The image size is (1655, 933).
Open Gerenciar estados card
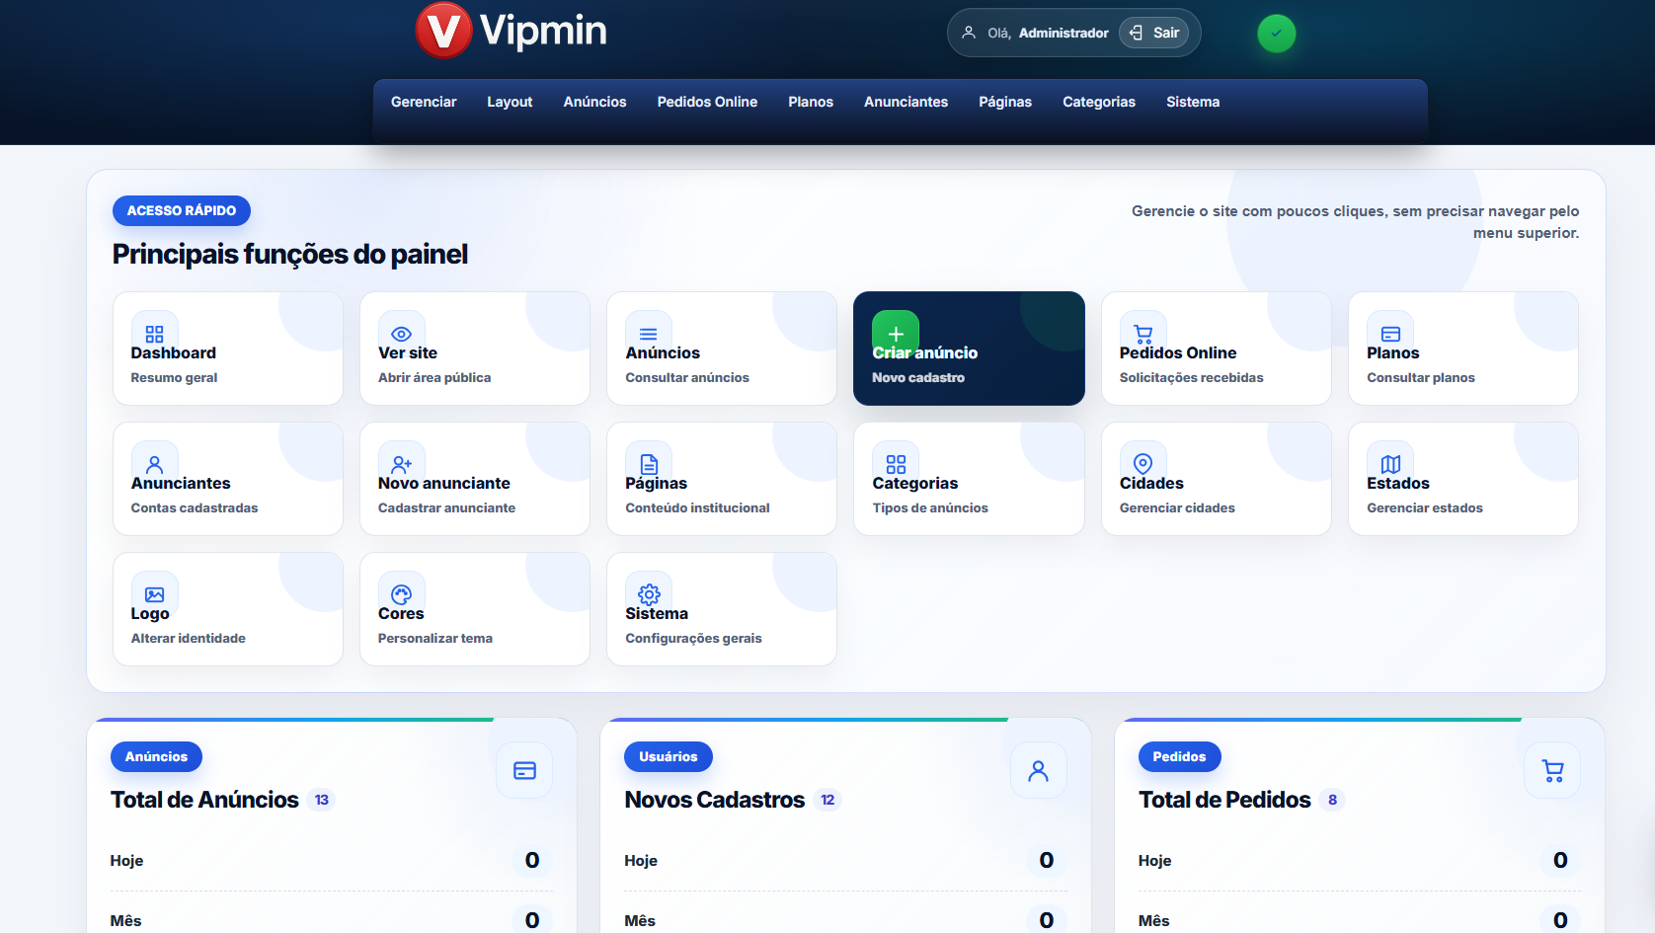click(x=1463, y=479)
